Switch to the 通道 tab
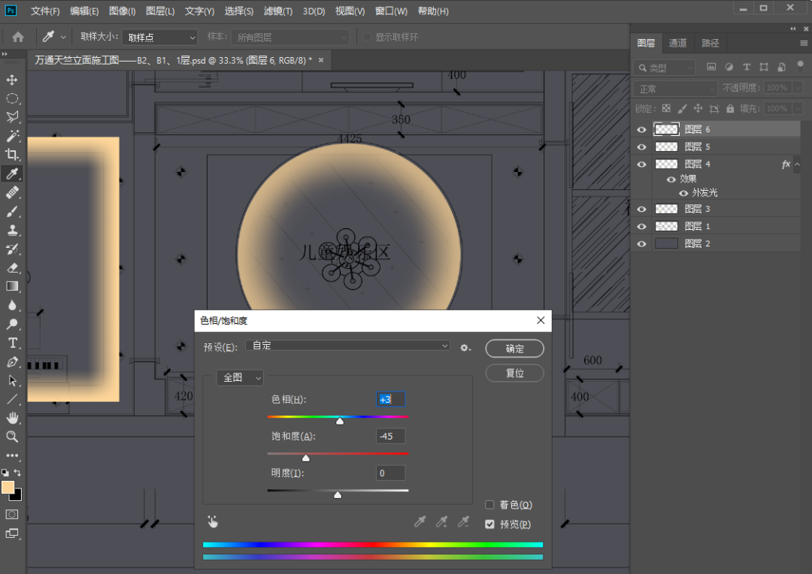Viewport: 812px width, 574px height. point(677,43)
